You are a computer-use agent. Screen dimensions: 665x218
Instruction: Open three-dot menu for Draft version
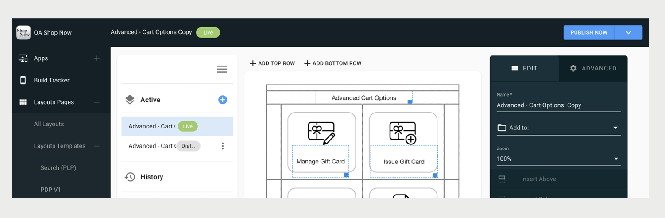pyautogui.click(x=223, y=146)
